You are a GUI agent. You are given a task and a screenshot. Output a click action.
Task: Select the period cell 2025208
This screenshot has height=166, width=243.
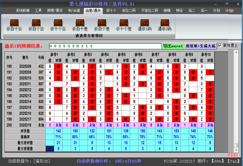[25, 66]
